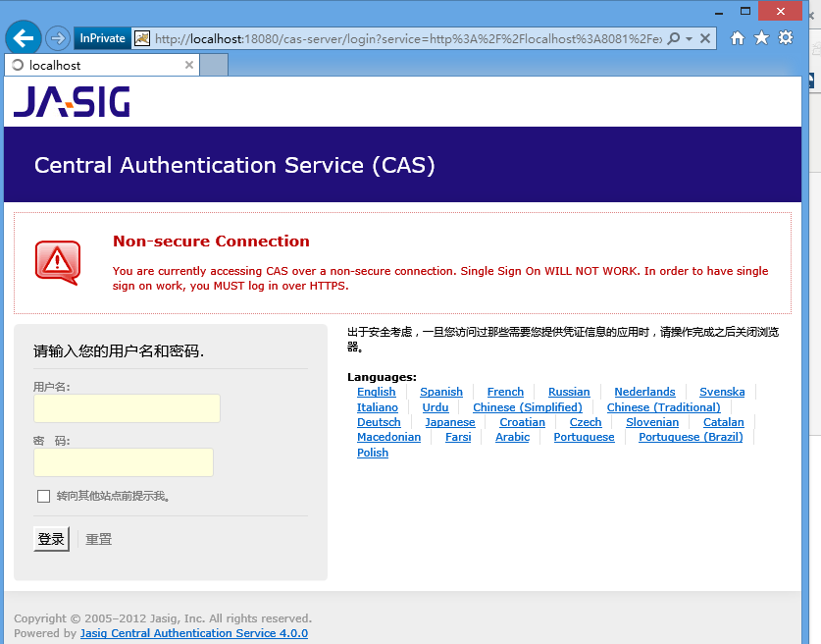Image resolution: width=821 pixels, height=644 pixels.
Task: Switch language to Arabic
Action: 512,437
